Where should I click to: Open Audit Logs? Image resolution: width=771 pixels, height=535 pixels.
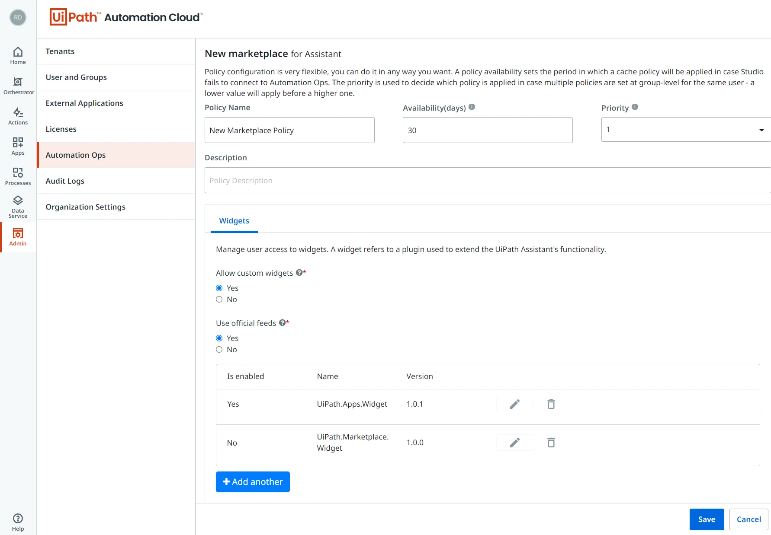pyautogui.click(x=116, y=181)
